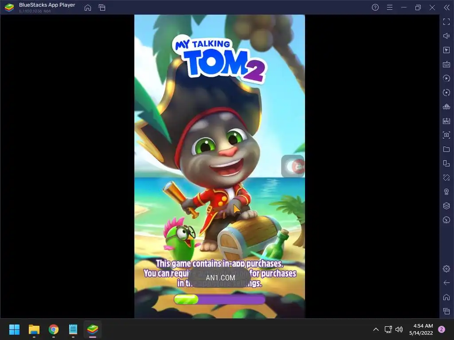This screenshot has height=340, width=454.
Task: Open the memory trim icon in sidebar
Action: pyautogui.click(x=446, y=107)
